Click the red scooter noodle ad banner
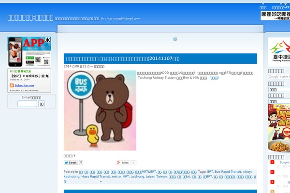This screenshot has width=290, height=193. (x=279, y=128)
